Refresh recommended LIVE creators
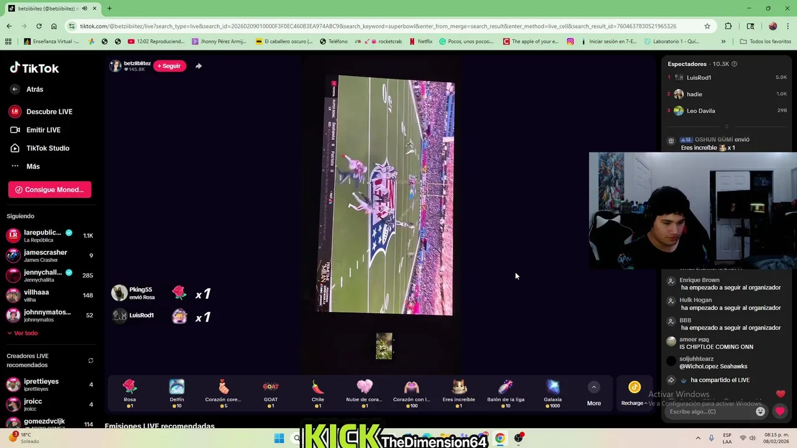797x448 pixels. click(90, 360)
